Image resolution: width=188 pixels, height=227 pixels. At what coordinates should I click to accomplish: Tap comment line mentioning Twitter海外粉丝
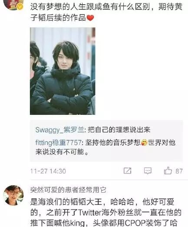[106, 212]
